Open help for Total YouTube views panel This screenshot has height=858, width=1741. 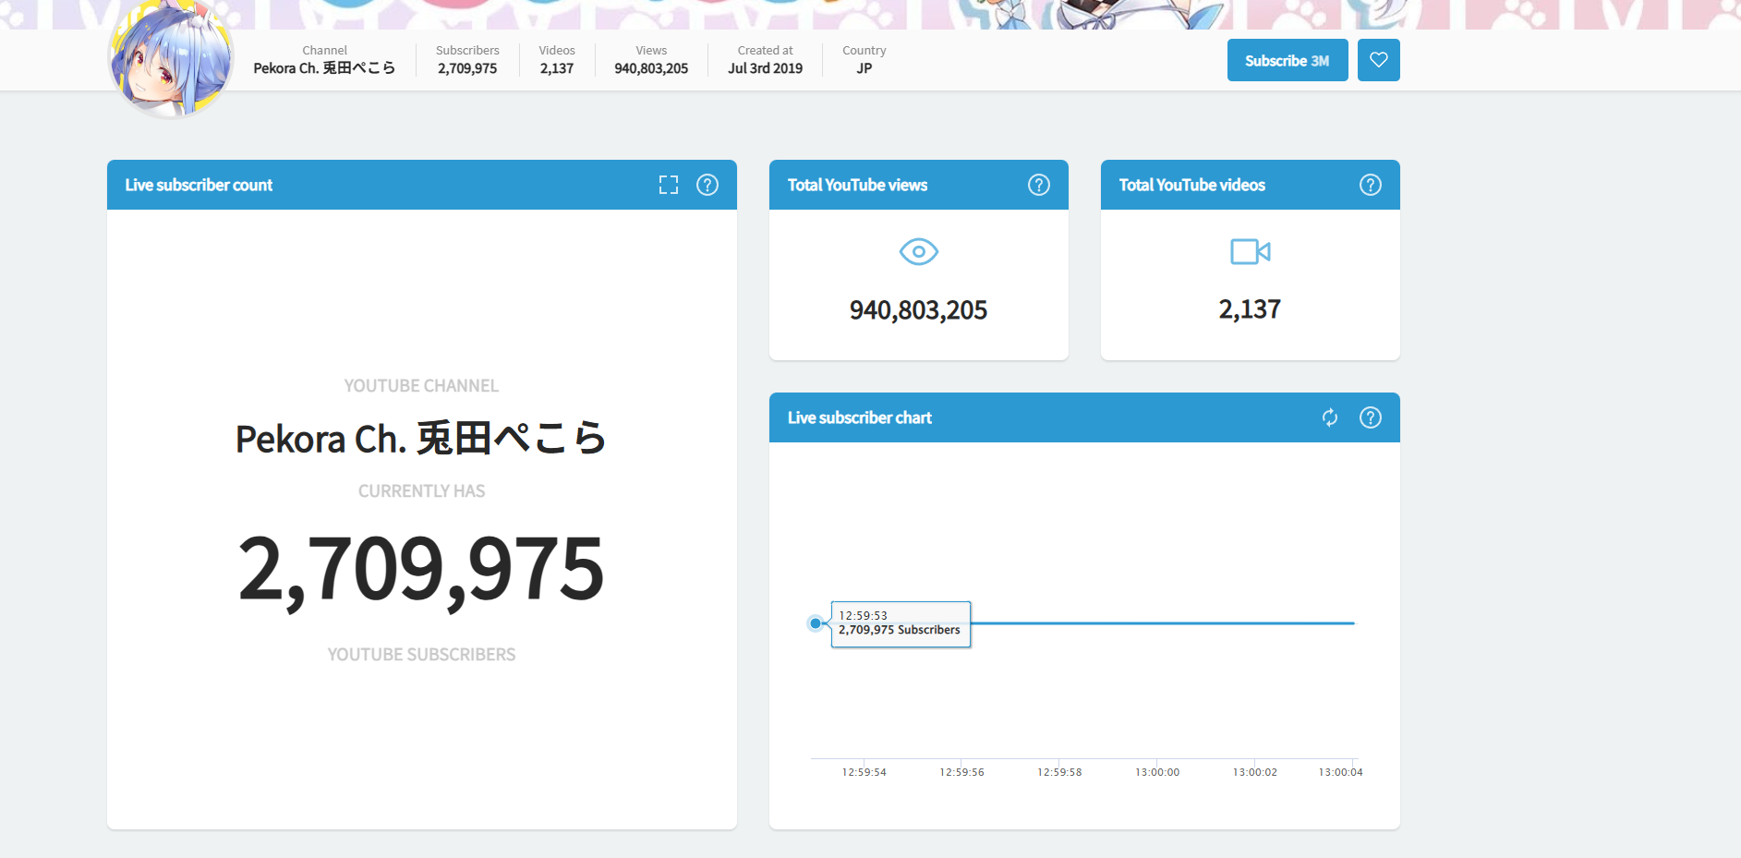tap(1039, 185)
